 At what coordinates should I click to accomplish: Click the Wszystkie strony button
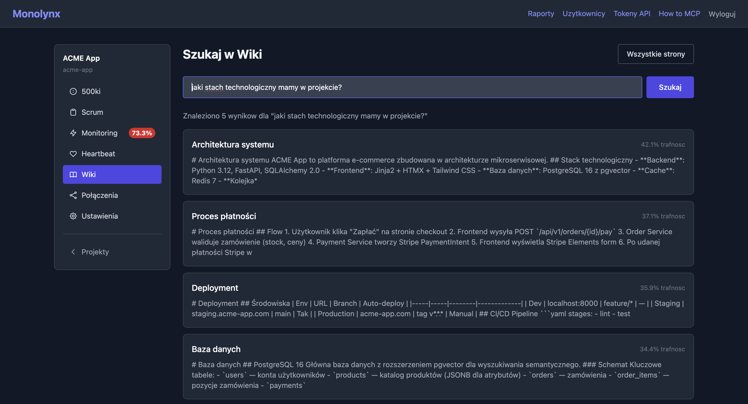coord(656,54)
